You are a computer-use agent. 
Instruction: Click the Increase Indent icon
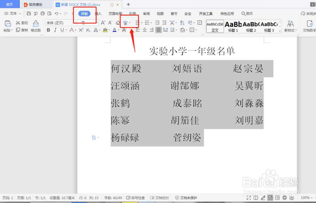click(x=164, y=23)
